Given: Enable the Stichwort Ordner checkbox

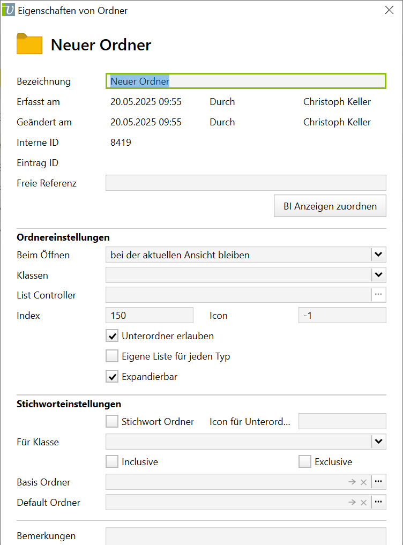Looking at the screenshot, I should coord(112,422).
